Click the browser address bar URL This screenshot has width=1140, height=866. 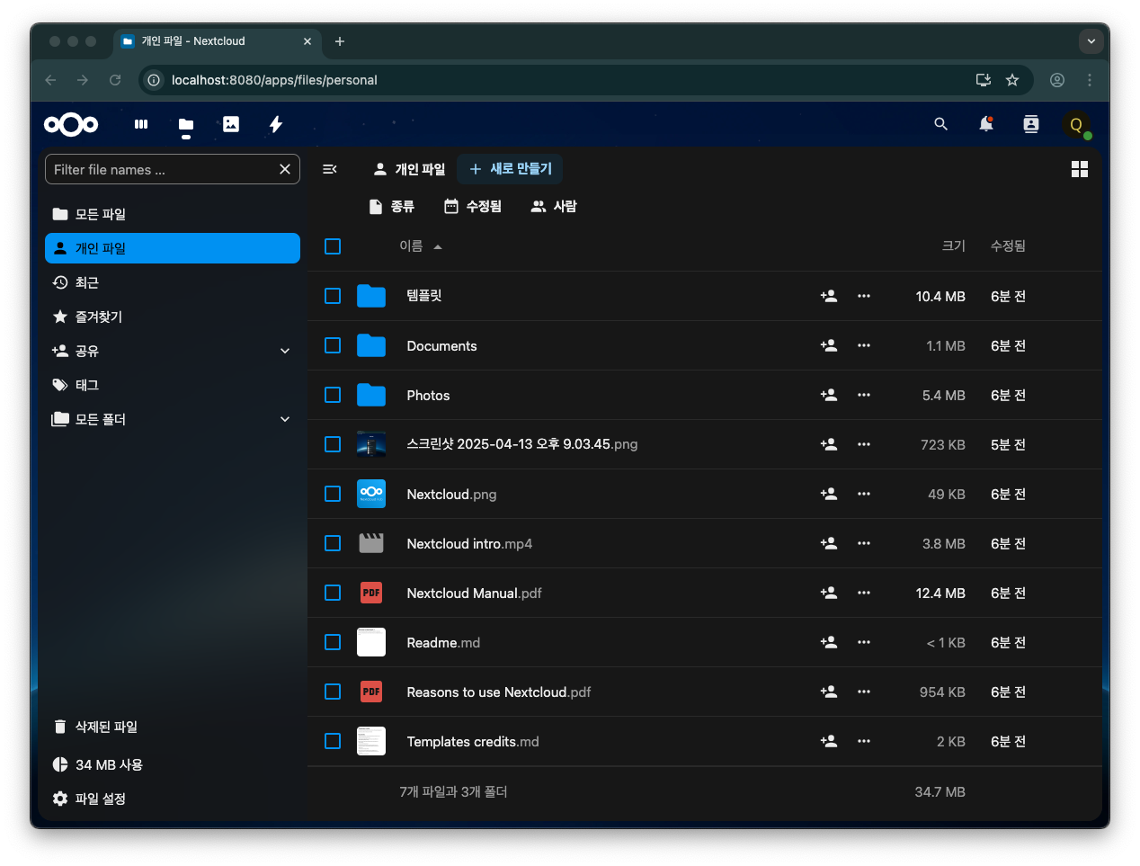click(274, 80)
